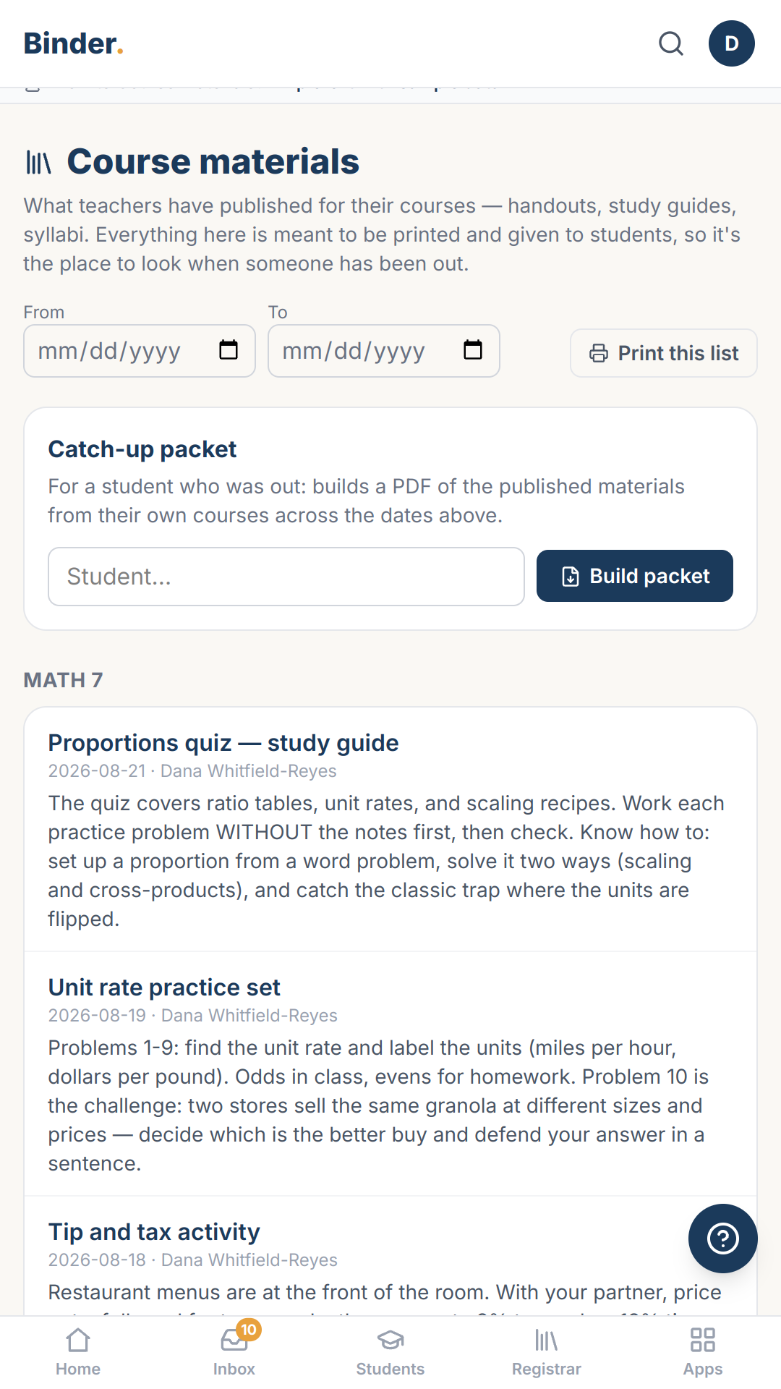Click the To date field
This screenshot has height=1389, width=781.
pyautogui.click(x=384, y=351)
